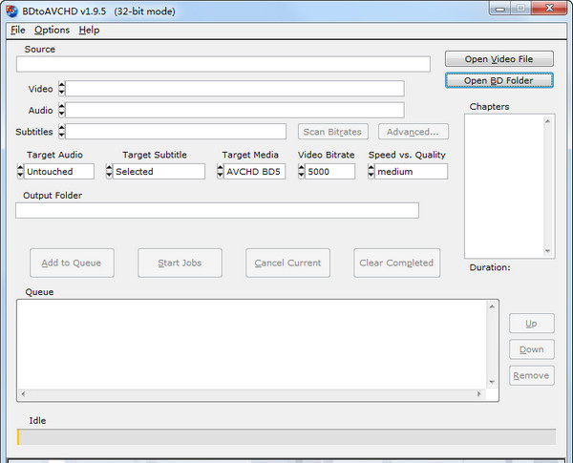Click the Subtitles track spinner arrows
The width and height of the screenshot is (573, 463).
click(x=62, y=132)
